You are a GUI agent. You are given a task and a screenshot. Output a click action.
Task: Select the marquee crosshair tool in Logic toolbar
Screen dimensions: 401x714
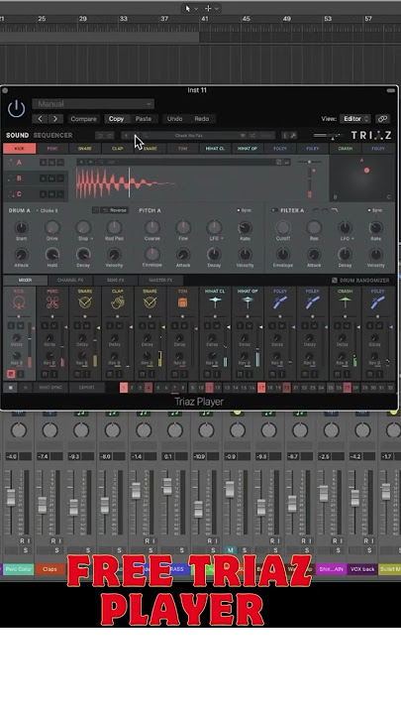208,9
